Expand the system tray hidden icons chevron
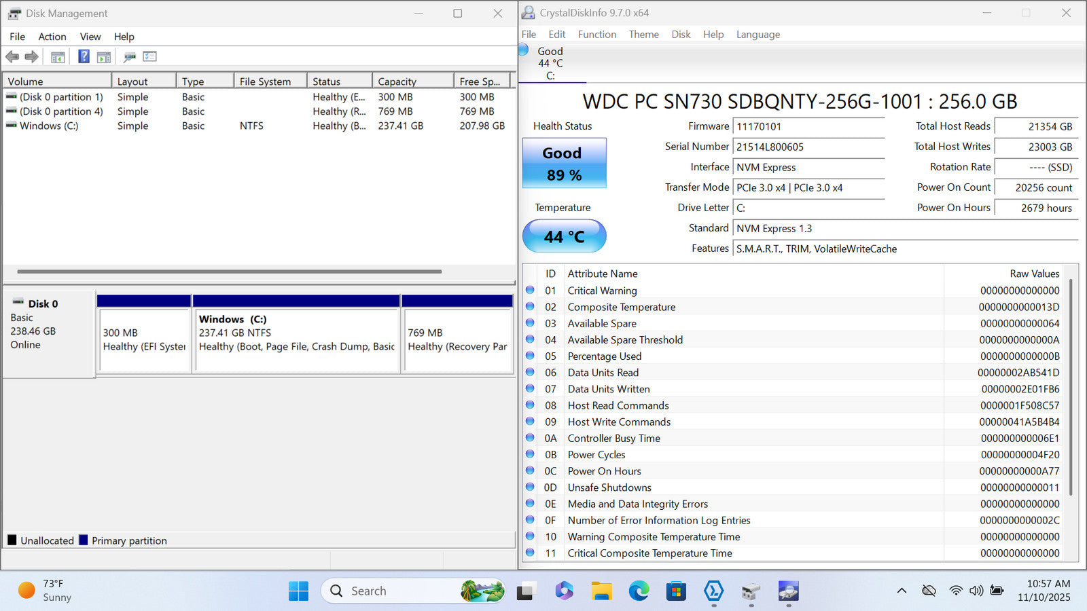 pos(902,591)
